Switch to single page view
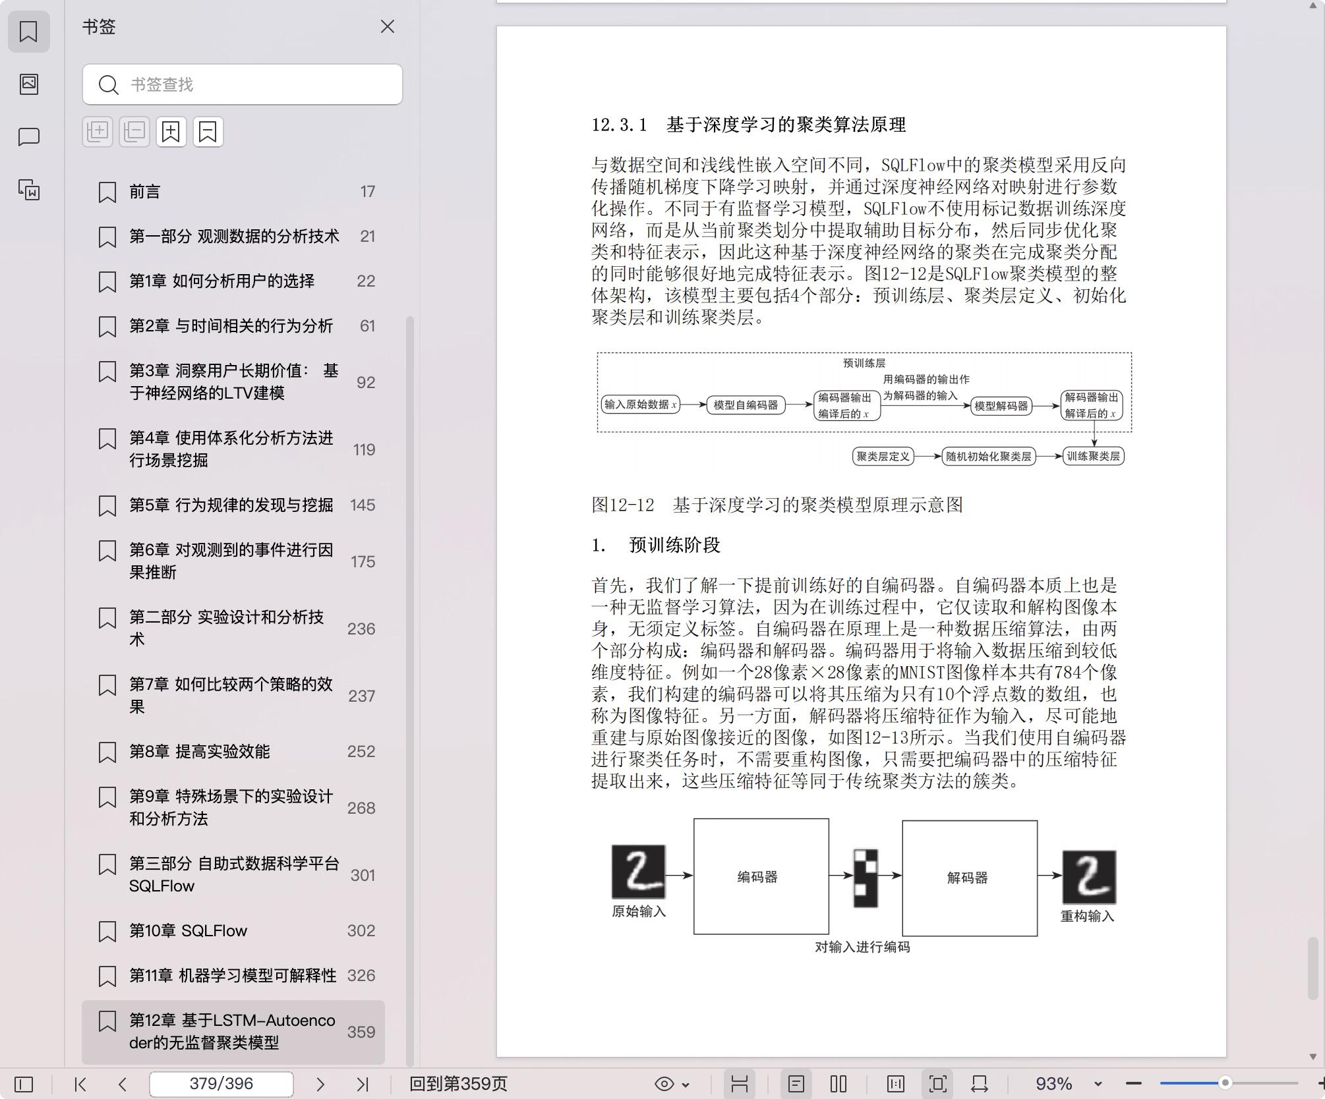Viewport: 1325px width, 1099px height. point(796,1084)
